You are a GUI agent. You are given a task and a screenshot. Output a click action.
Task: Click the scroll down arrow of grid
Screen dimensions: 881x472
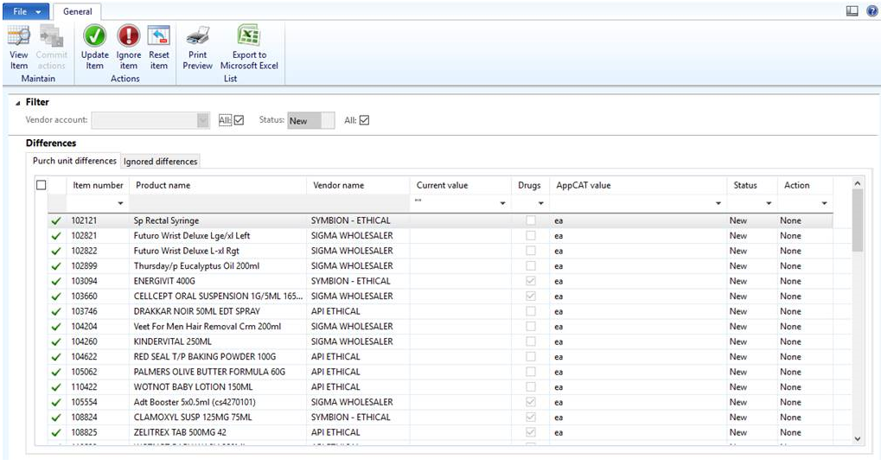coord(857,439)
